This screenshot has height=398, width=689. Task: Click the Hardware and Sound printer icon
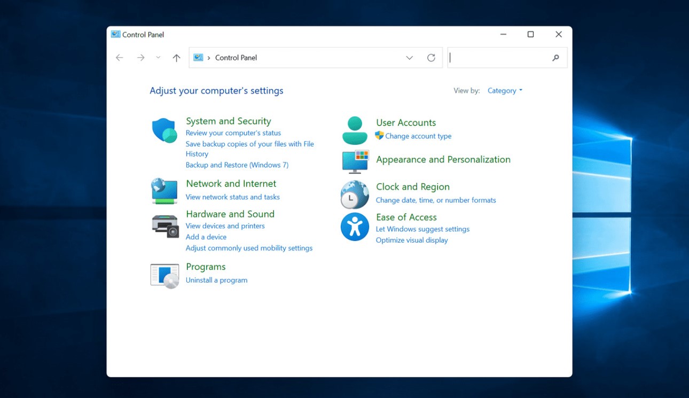(165, 225)
